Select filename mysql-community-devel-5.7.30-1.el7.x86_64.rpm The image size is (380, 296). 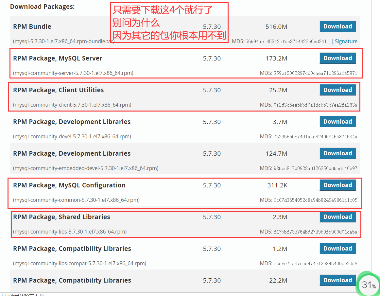click(72, 136)
